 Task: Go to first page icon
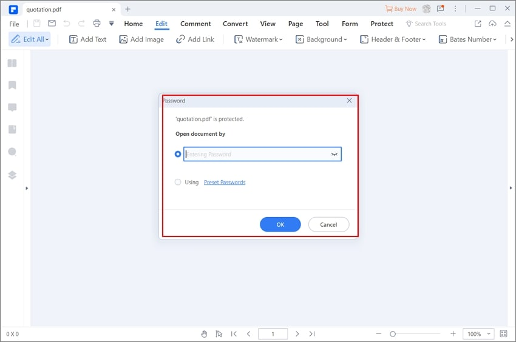click(x=234, y=334)
